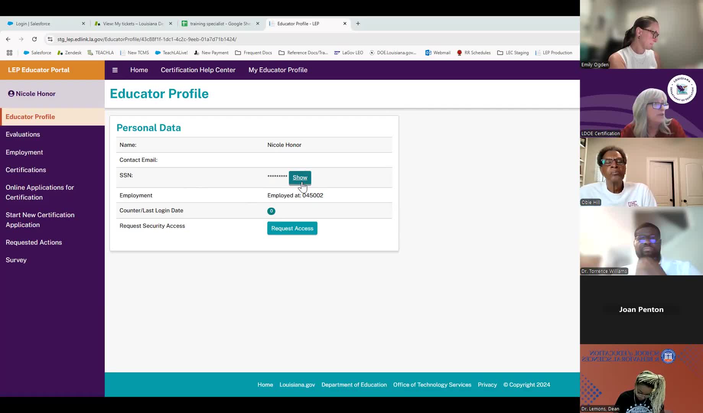The image size is (703, 413).
Task: Open Employment in the sidebar
Action: pos(24,152)
